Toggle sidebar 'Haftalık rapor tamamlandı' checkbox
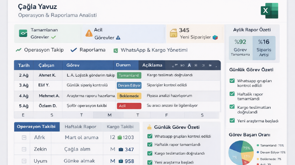Image resolution: width=295 pixels, height=165 pixels. click(x=232, y=94)
